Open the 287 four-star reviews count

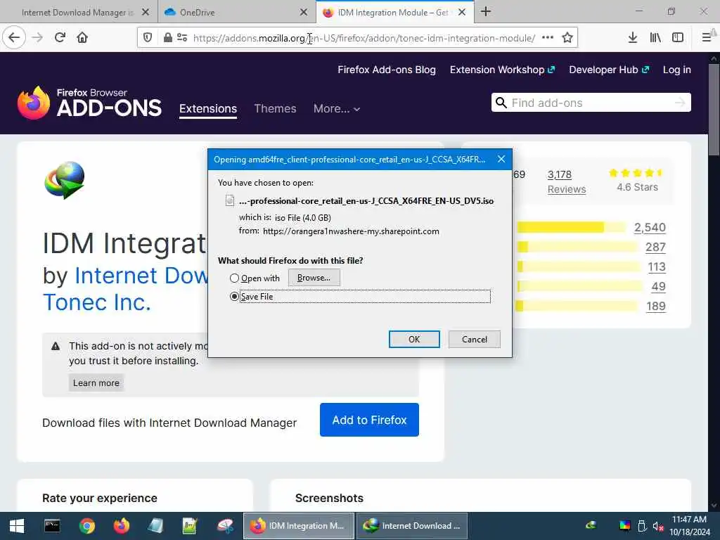pos(655,247)
